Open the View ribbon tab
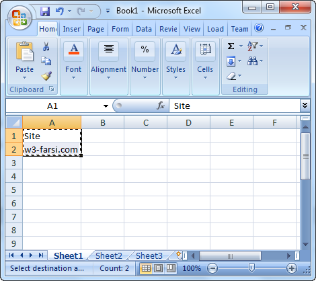Viewport: 316px width, 281px height. pos(192,29)
